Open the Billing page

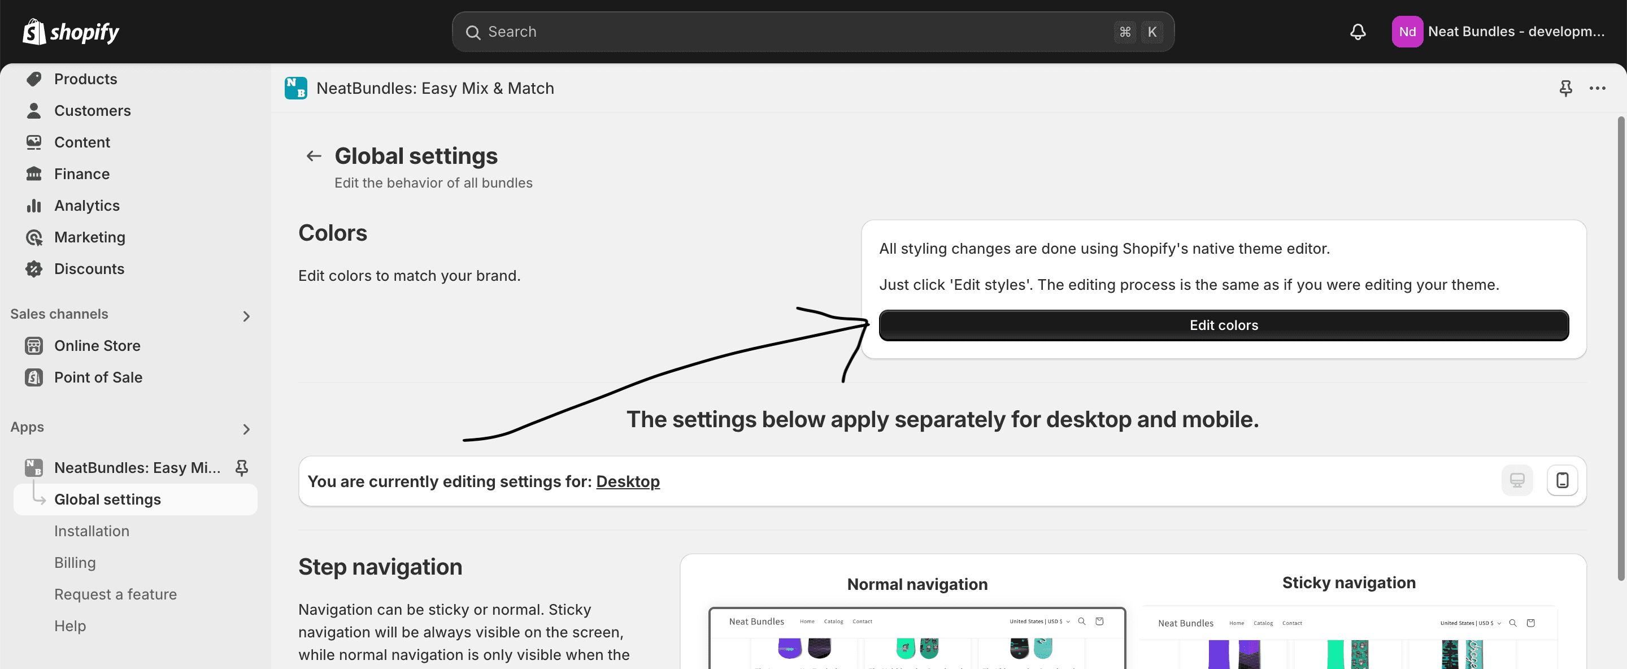pos(75,562)
